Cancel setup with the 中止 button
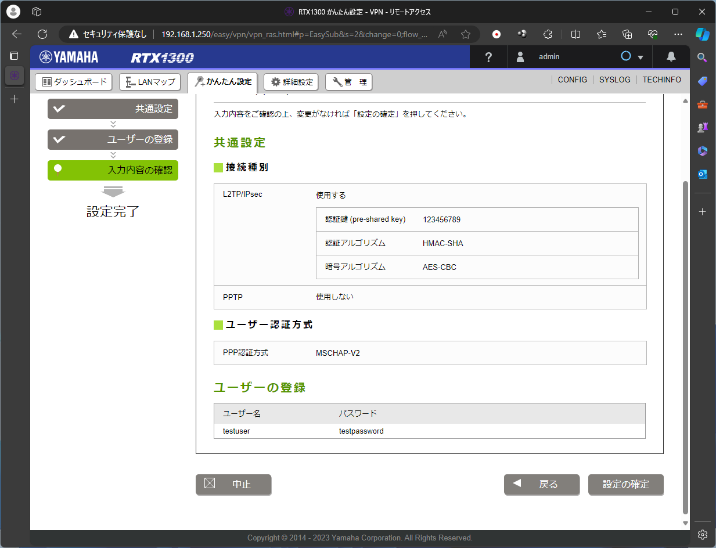 (x=233, y=484)
